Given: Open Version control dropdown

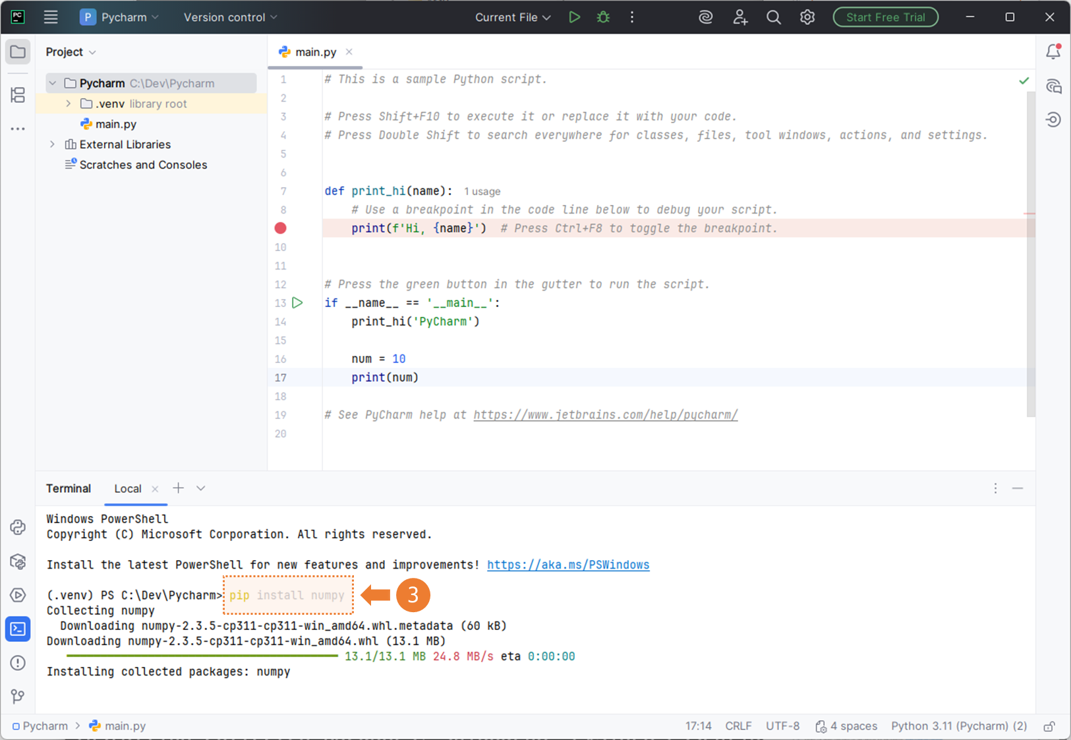Looking at the screenshot, I should [x=230, y=17].
